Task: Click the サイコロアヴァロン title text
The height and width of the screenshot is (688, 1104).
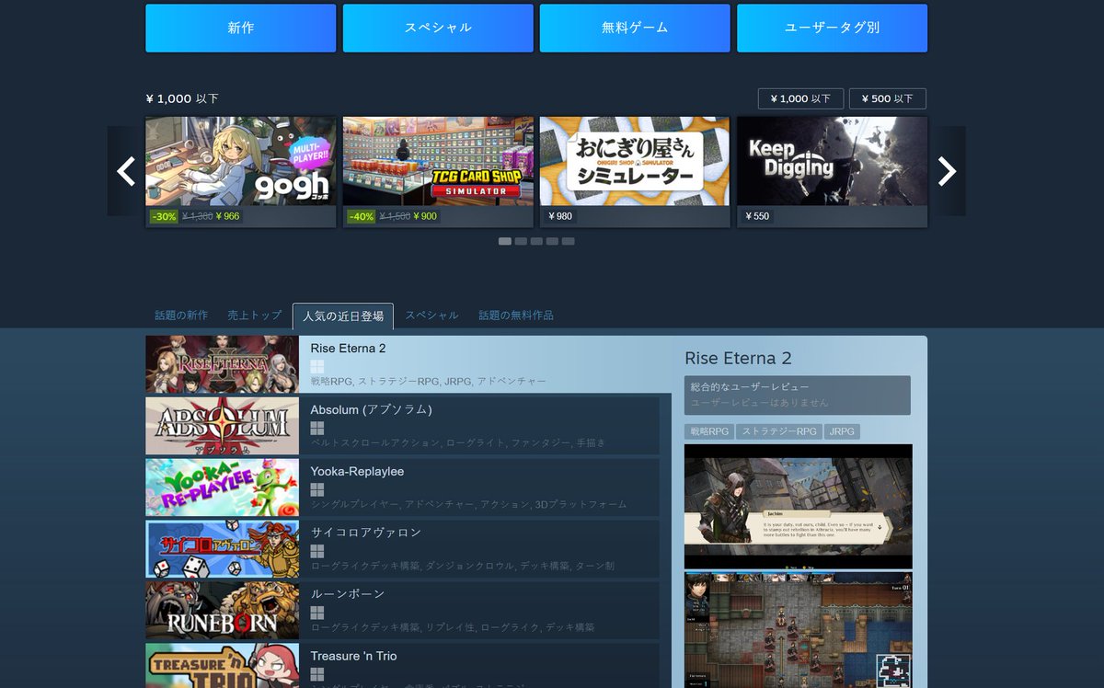Action: click(x=366, y=533)
